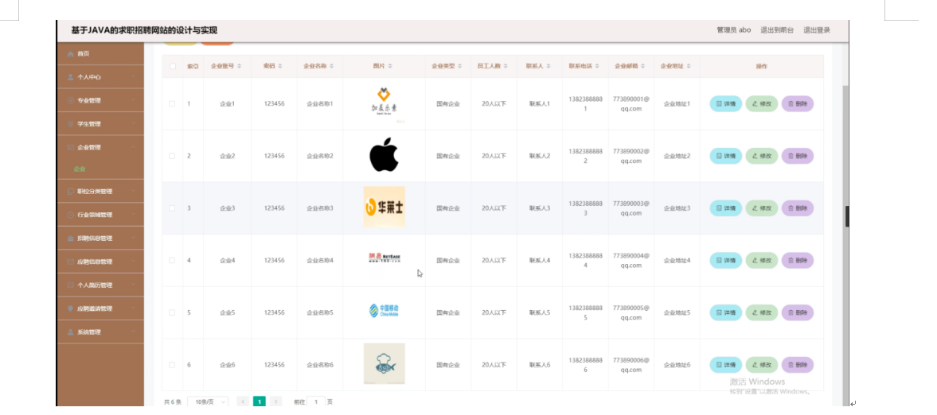Tick the checkbox for row 企业3

coord(172,208)
